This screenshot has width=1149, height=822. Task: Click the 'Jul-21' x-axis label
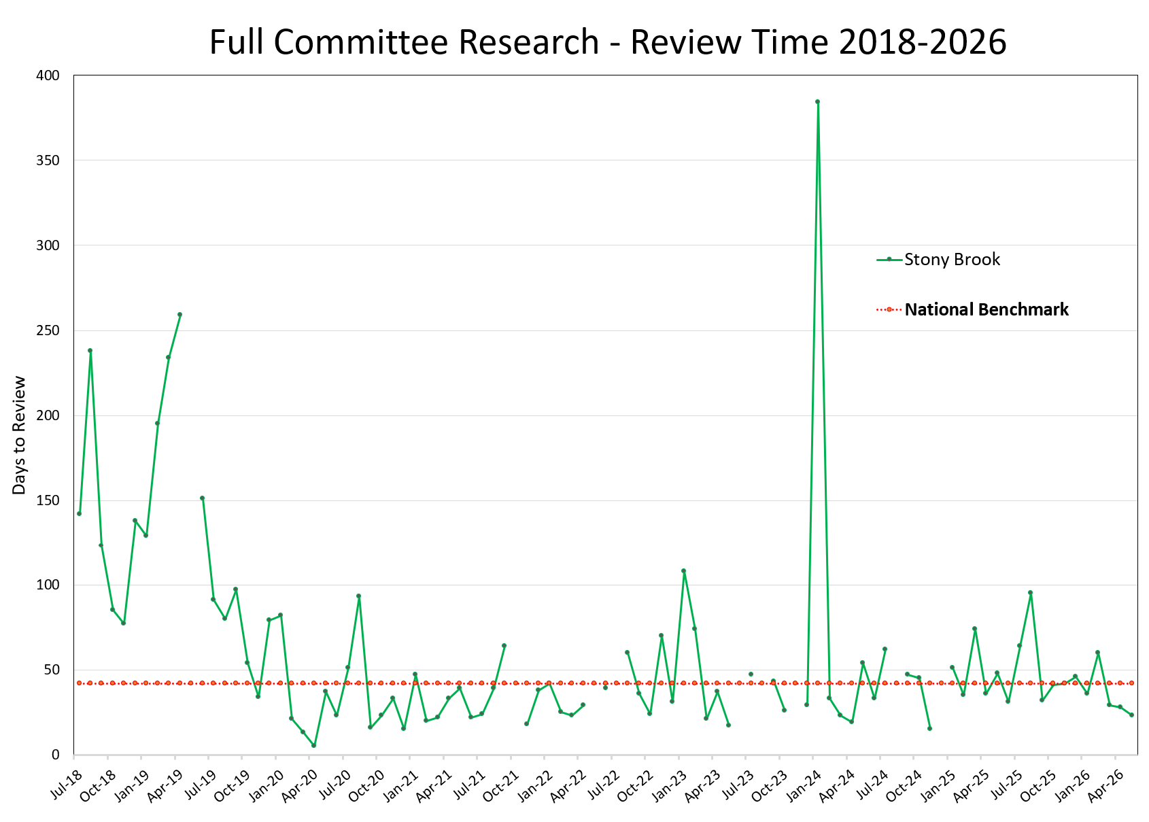pos(469,785)
